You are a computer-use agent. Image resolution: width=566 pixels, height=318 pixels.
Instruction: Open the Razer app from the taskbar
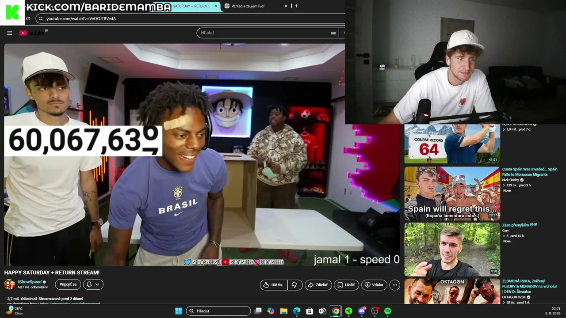[x=348, y=311]
